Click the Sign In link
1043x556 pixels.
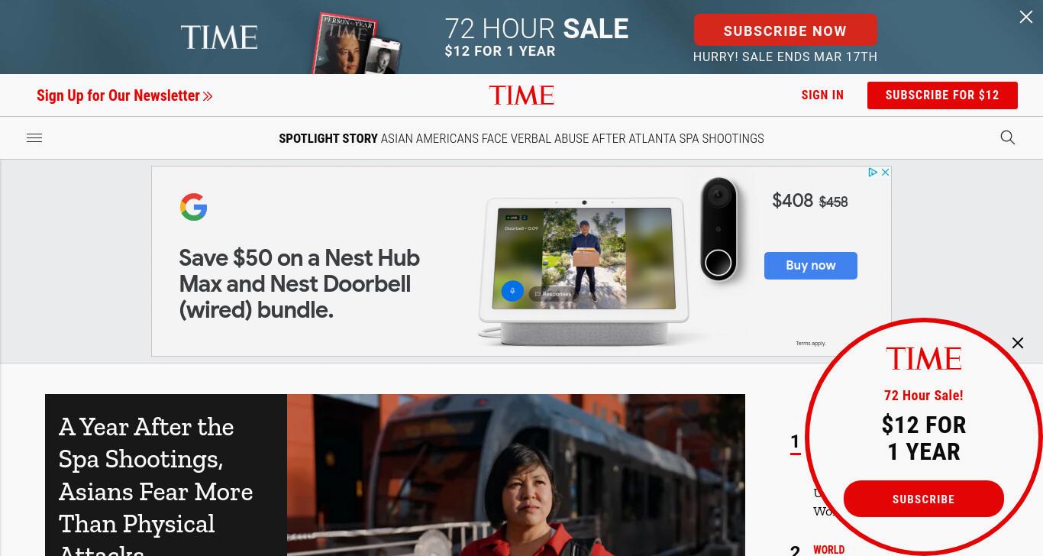click(x=822, y=95)
